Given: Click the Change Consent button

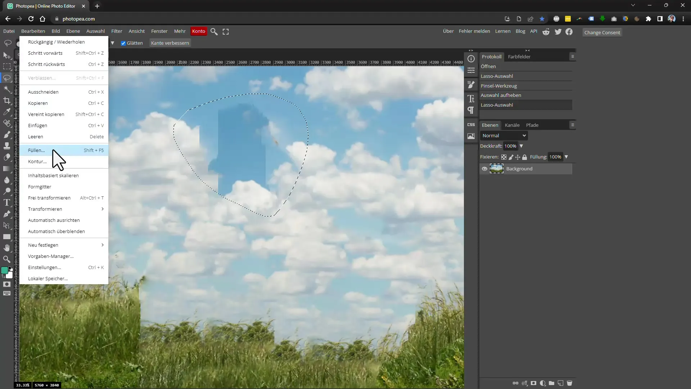Looking at the screenshot, I should tap(602, 32).
